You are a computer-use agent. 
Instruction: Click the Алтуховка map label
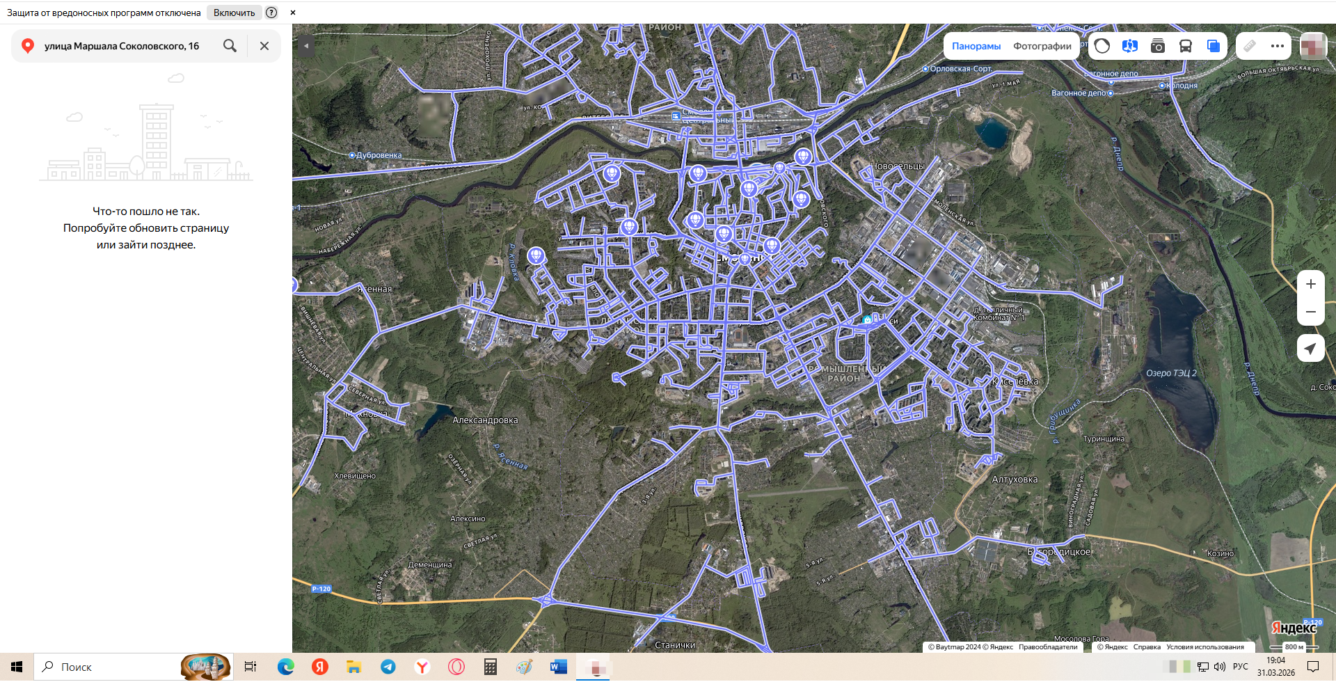(1015, 479)
